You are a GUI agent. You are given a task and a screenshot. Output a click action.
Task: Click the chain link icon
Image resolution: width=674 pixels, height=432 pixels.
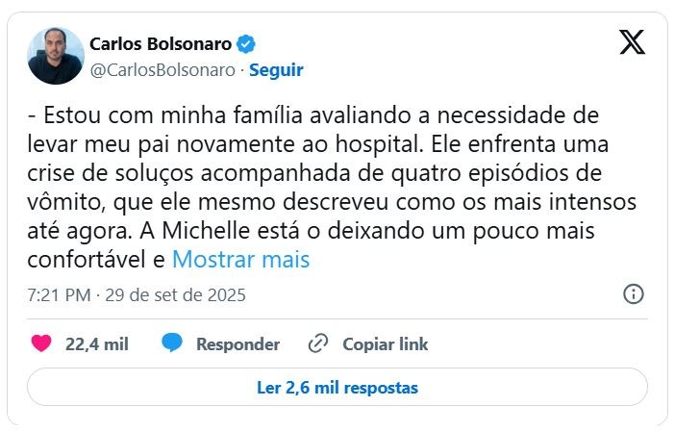[x=318, y=343]
